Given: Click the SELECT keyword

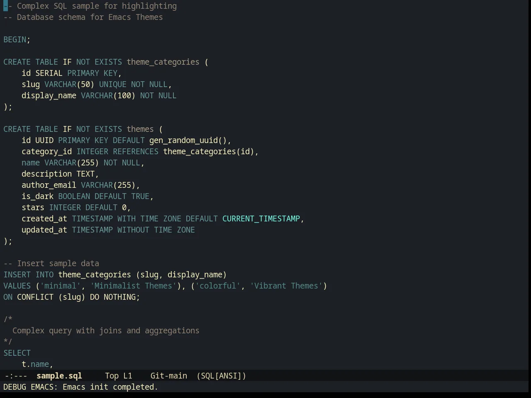Looking at the screenshot, I should [17, 353].
